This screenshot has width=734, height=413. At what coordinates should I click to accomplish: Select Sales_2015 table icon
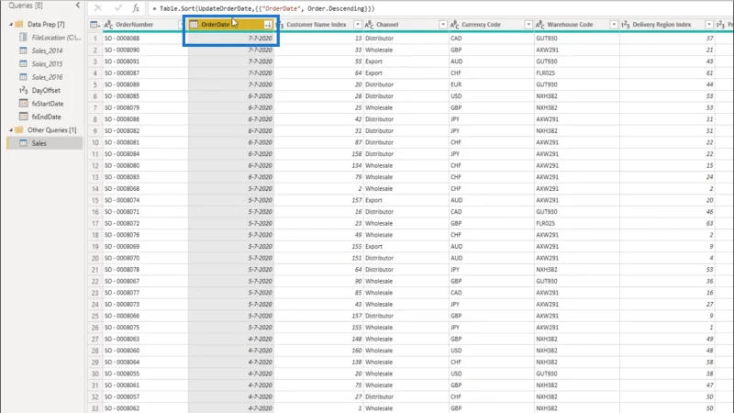pyautogui.click(x=24, y=63)
